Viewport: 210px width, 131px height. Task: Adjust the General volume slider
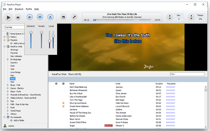pos(31,32)
